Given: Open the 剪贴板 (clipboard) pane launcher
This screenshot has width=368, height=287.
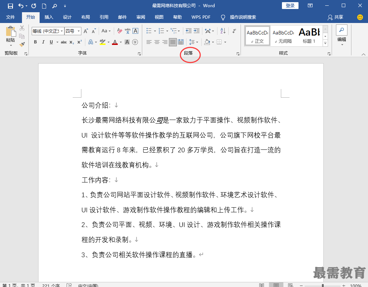Looking at the screenshot, I should [26, 54].
